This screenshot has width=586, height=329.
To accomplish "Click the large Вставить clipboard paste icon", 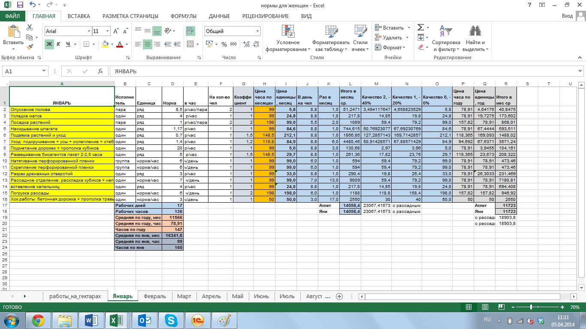I will [13, 32].
